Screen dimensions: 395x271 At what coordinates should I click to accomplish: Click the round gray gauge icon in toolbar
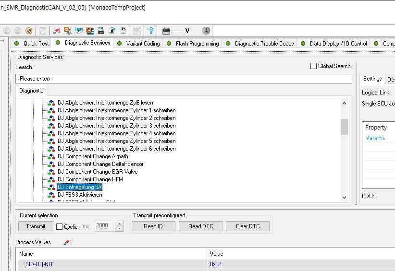pos(206,31)
